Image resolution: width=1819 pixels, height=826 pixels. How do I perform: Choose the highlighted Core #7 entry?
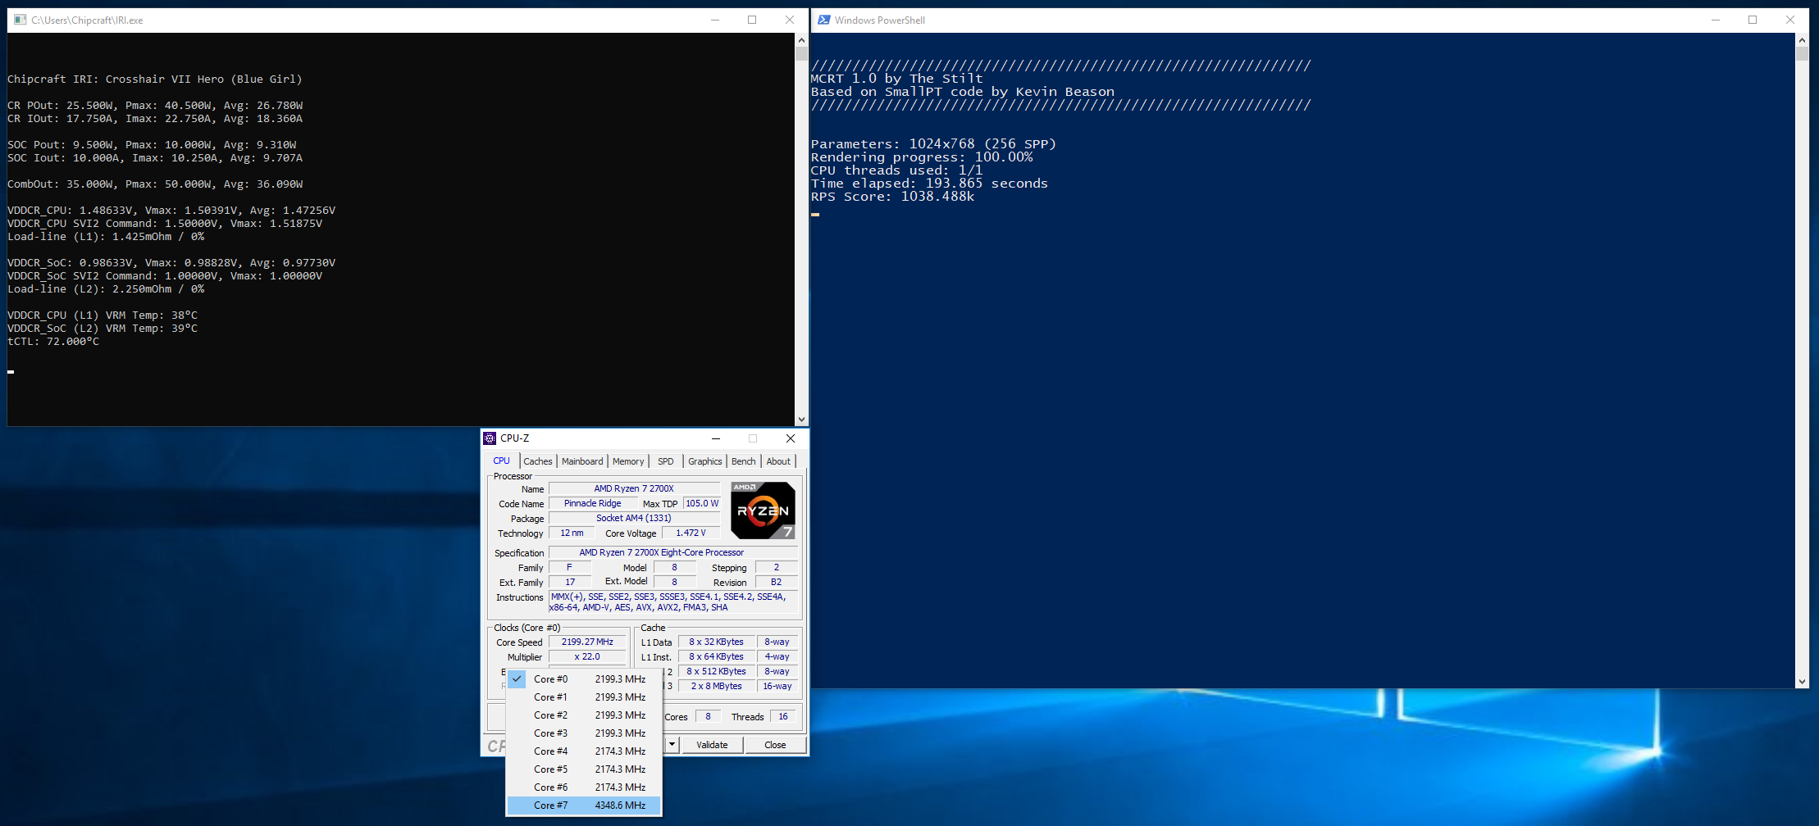pos(584,806)
